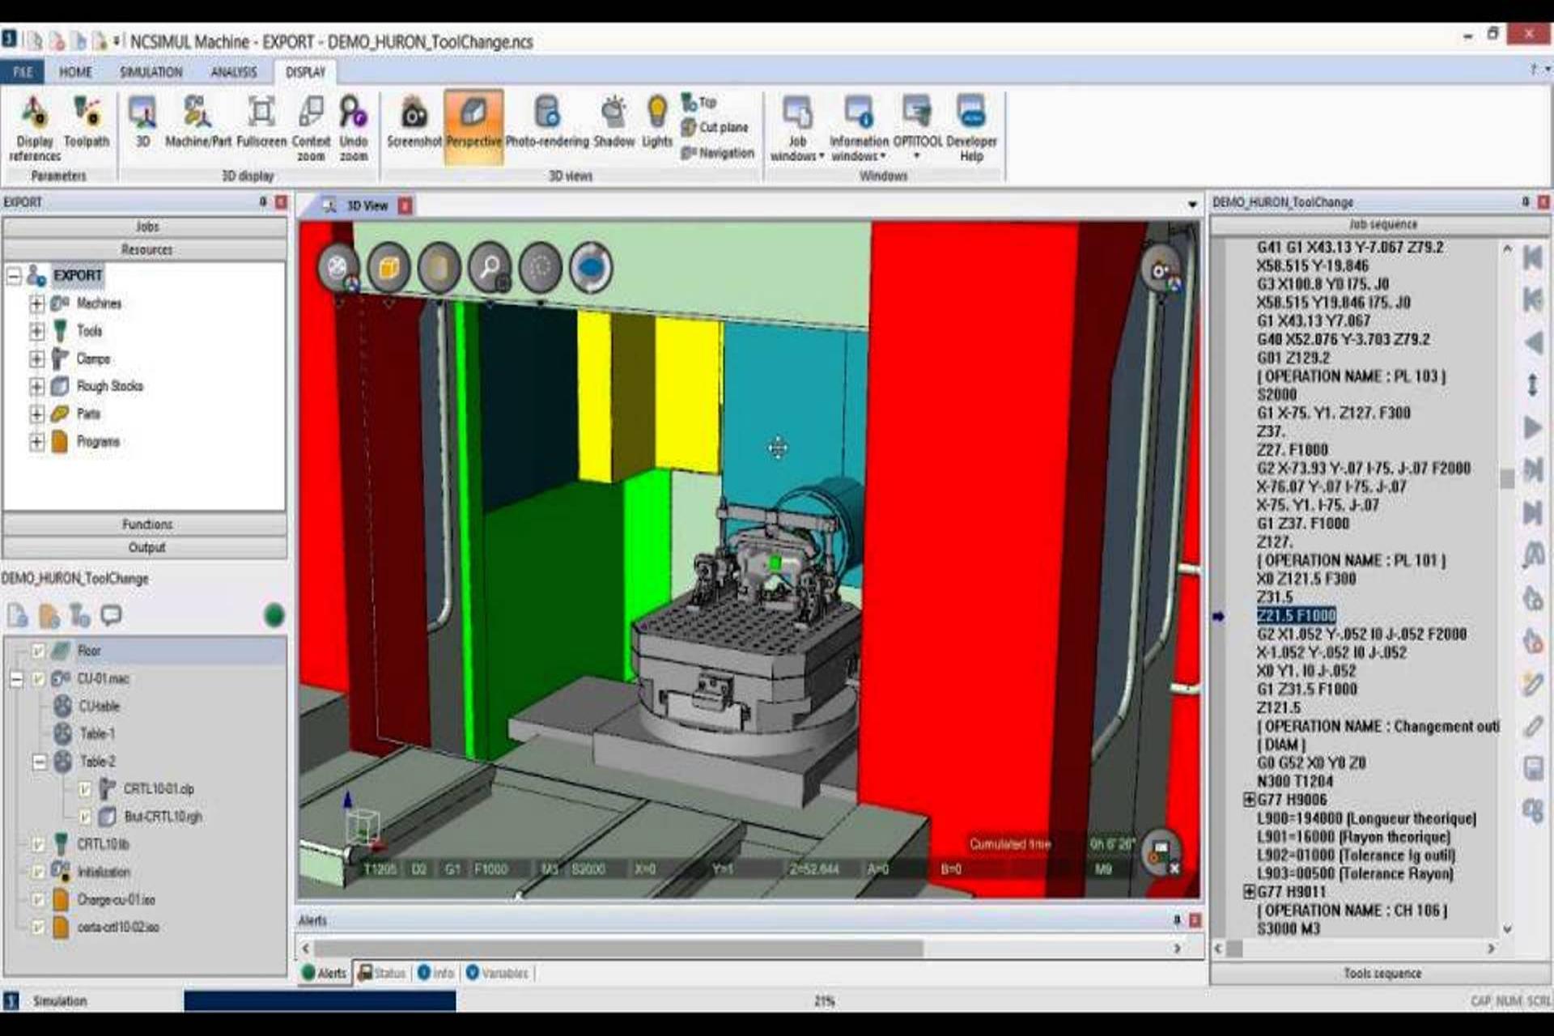1554x1036 pixels.
Task: Click the Undo zoom icon
Action: coord(354,128)
